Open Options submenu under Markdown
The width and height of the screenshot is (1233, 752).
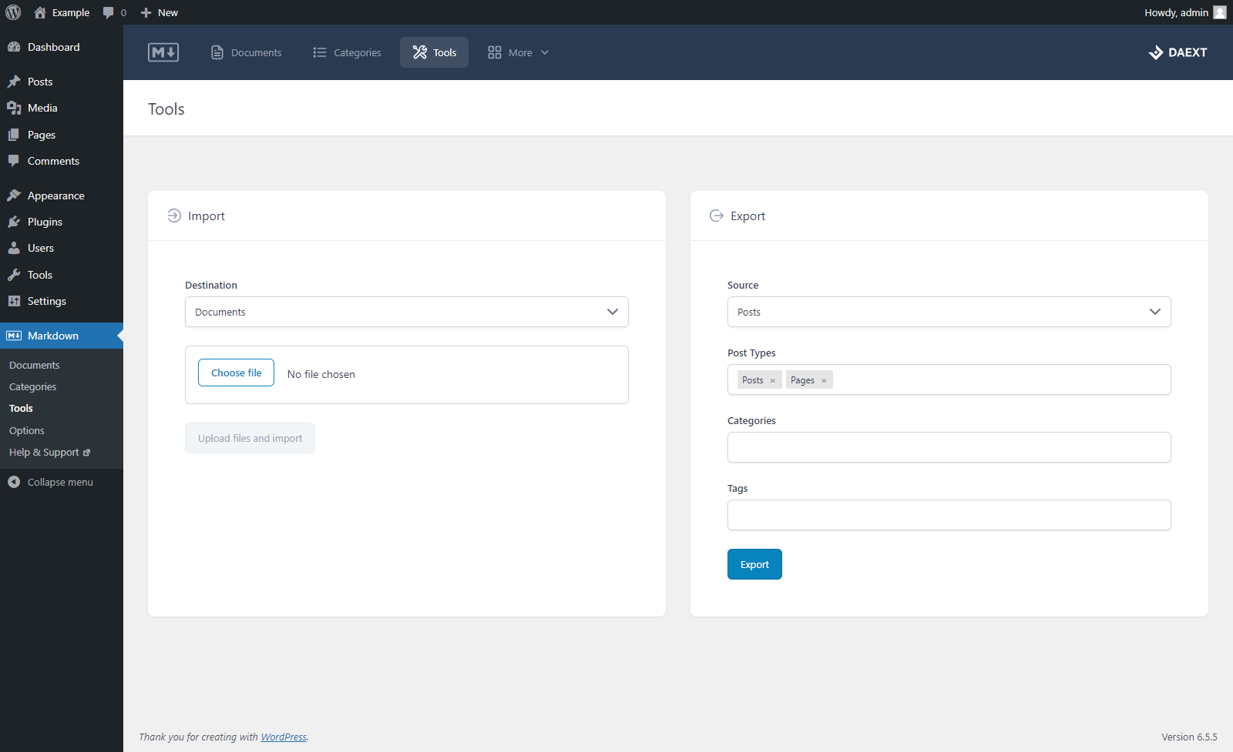pyautogui.click(x=27, y=430)
